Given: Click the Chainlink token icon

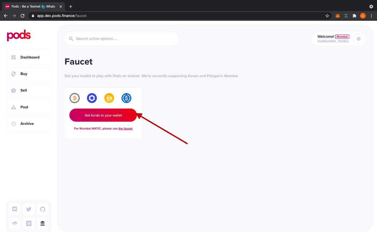Looking at the screenshot, I should [92, 98].
